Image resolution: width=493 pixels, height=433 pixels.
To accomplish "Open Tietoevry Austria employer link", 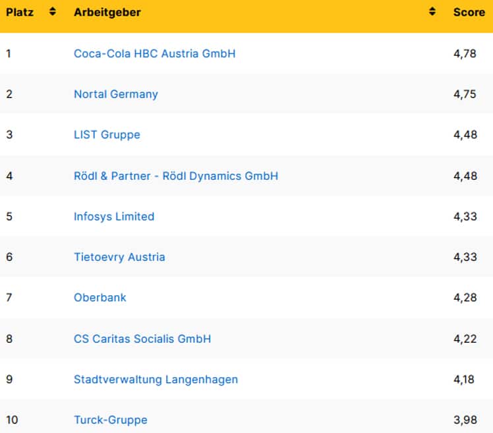I will click(x=119, y=257).
